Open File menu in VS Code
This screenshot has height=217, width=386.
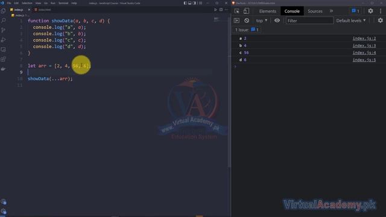[x=9, y=3]
